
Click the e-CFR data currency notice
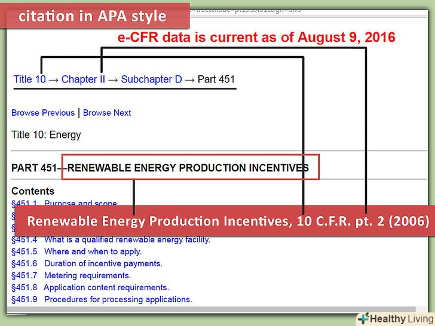coord(256,38)
